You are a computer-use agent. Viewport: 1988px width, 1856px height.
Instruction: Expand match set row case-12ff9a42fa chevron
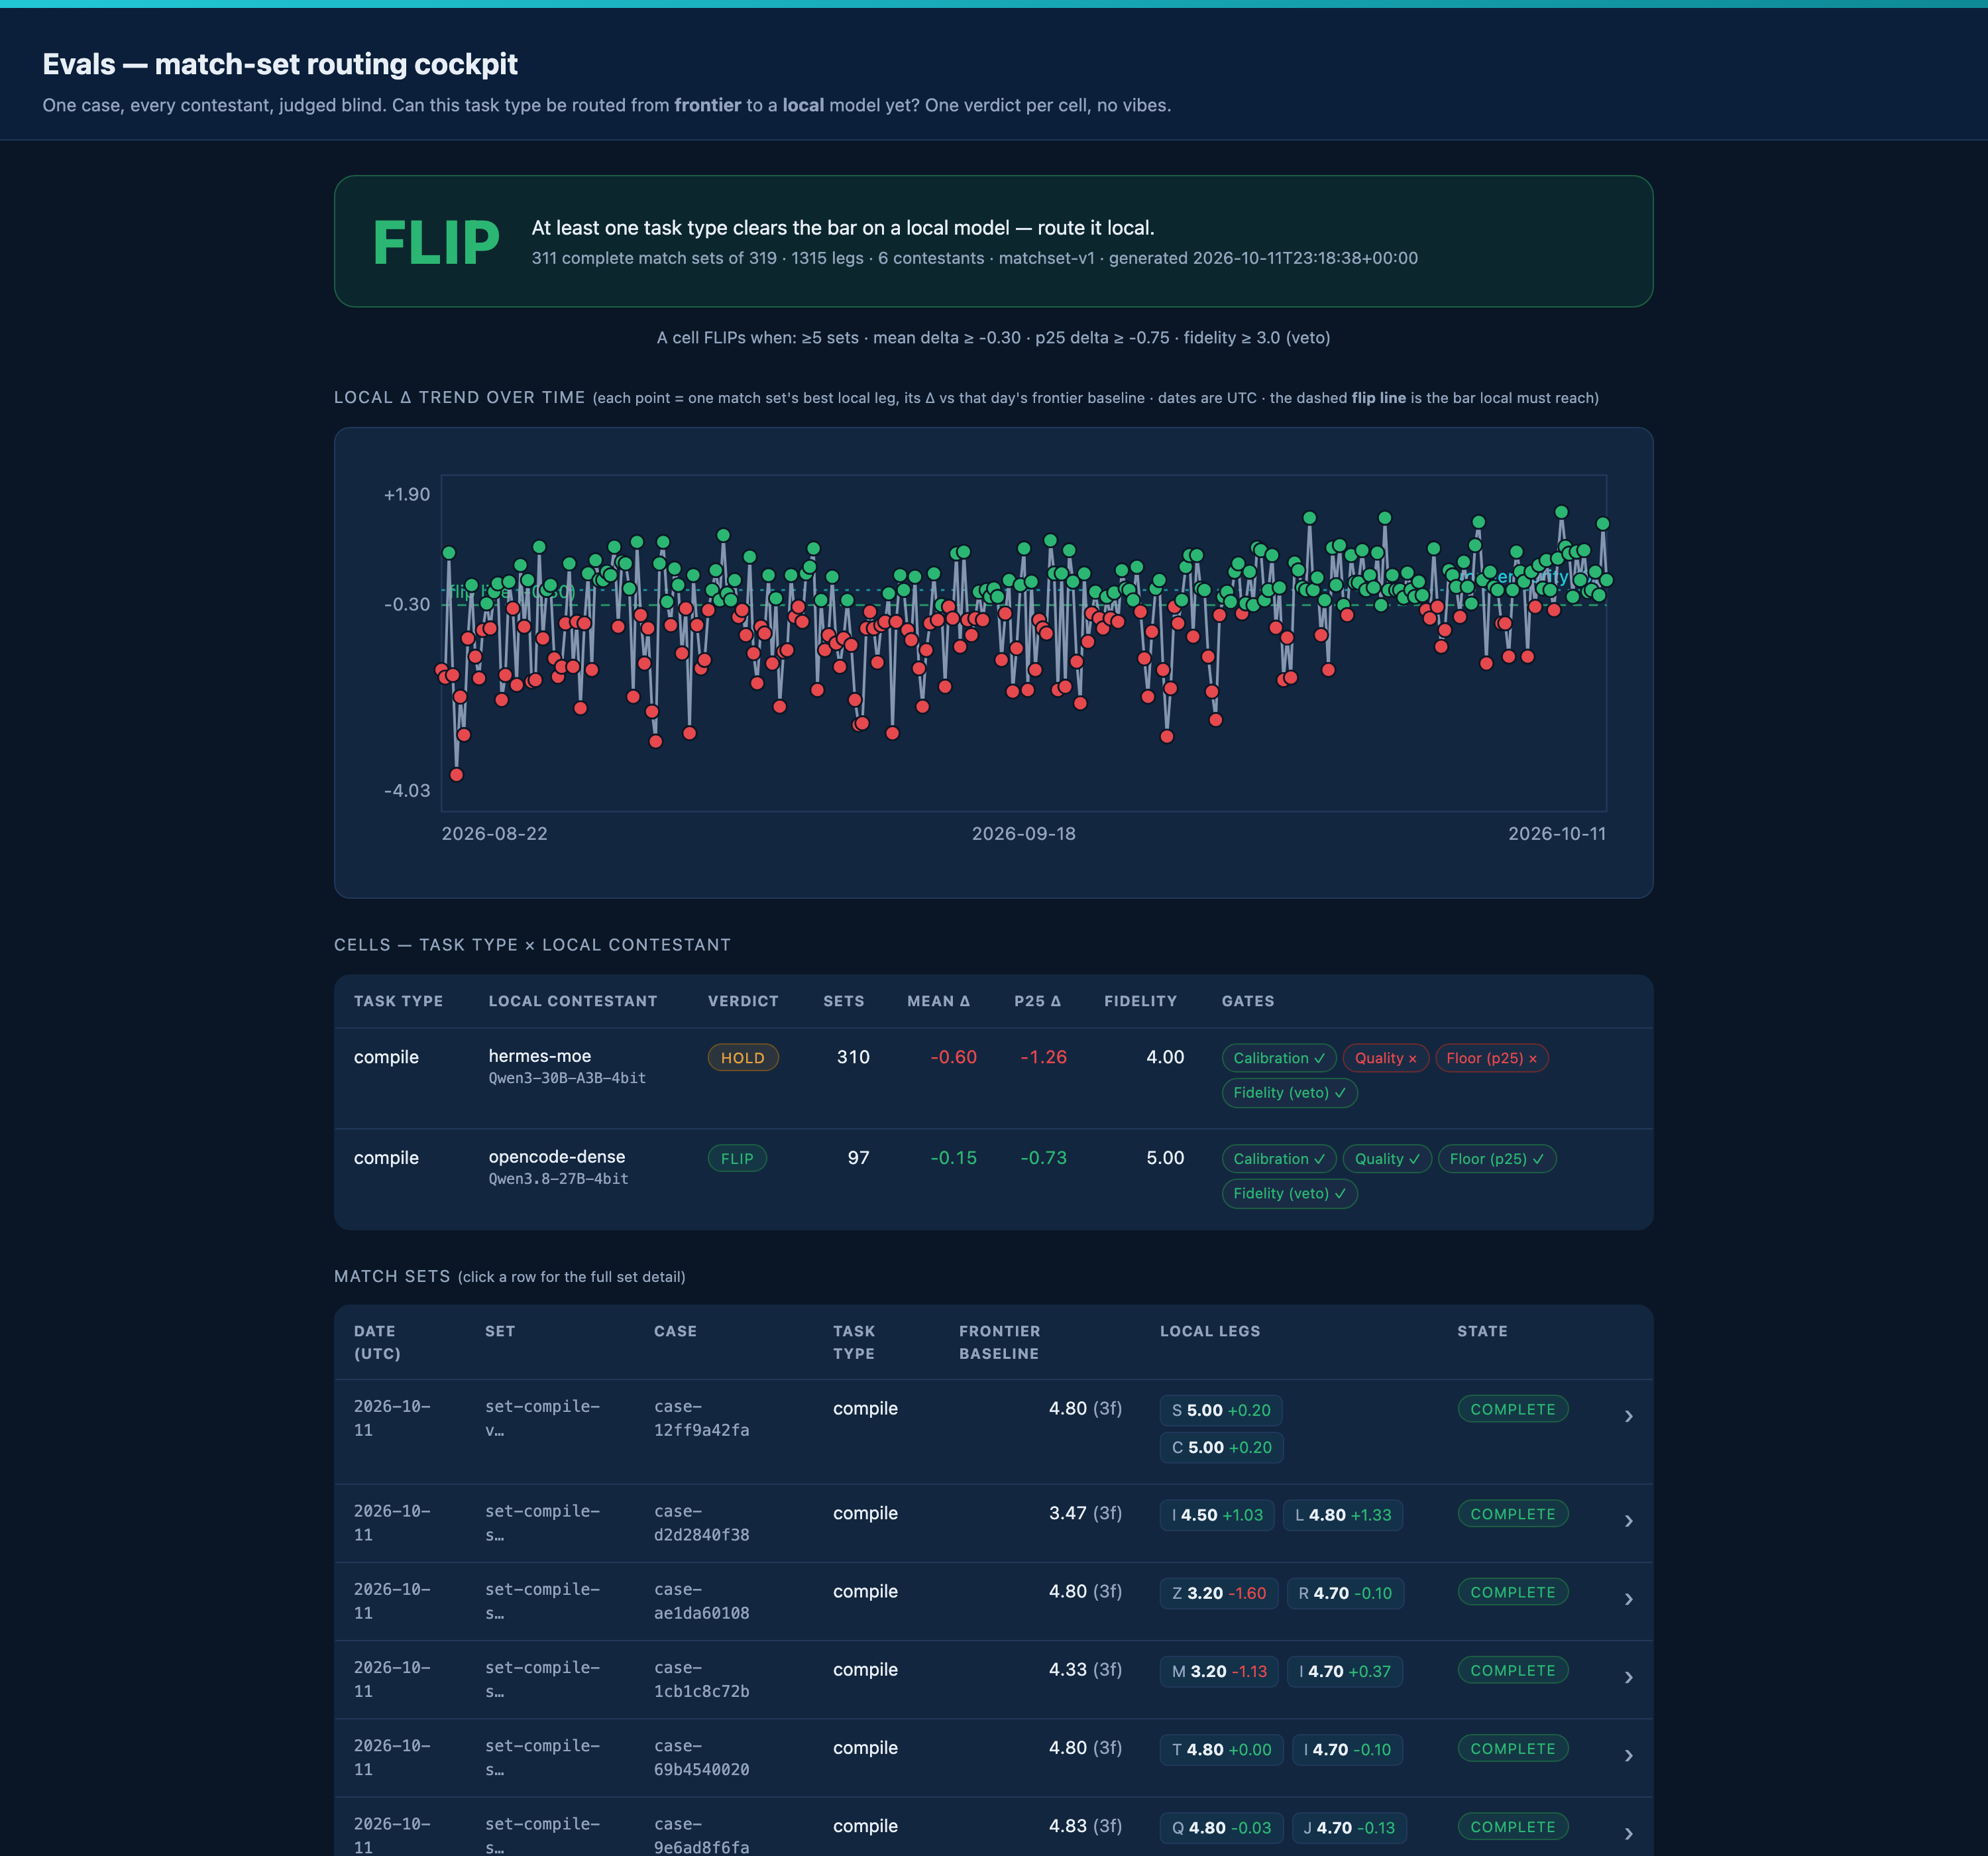pyautogui.click(x=1628, y=1416)
